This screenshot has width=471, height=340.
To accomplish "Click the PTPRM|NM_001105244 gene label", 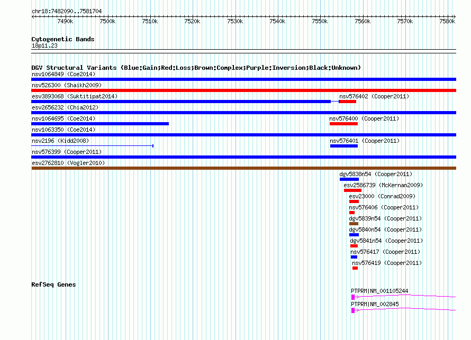I will point(379,291).
